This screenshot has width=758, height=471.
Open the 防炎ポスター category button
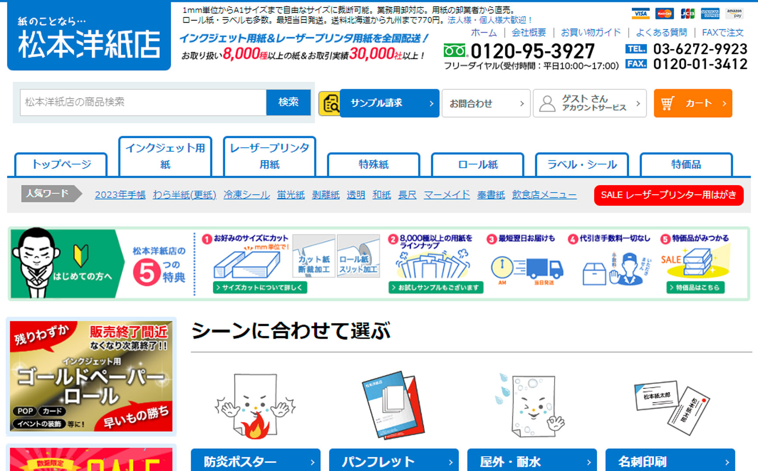(x=255, y=461)
